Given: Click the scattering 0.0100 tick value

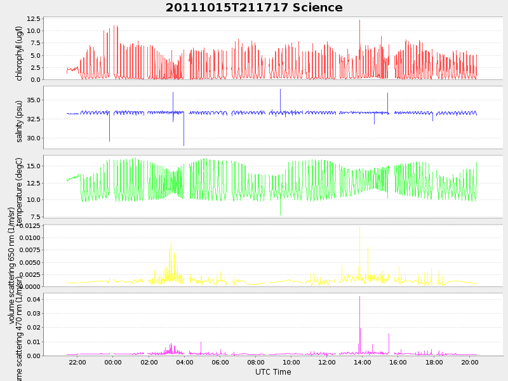Looking at the screenshot, I should pyautogui.click(x=30, y=237).
